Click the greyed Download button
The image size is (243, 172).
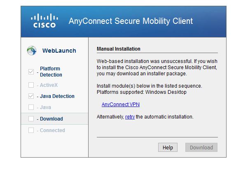point(201,147)
